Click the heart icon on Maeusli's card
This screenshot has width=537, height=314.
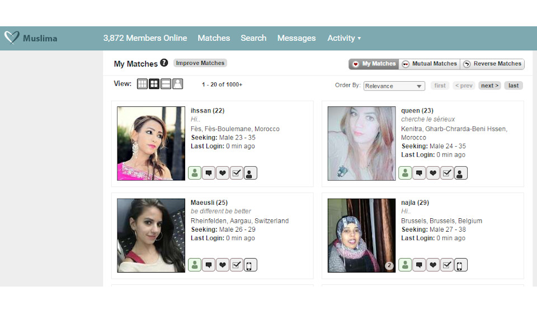coord(223,265)
